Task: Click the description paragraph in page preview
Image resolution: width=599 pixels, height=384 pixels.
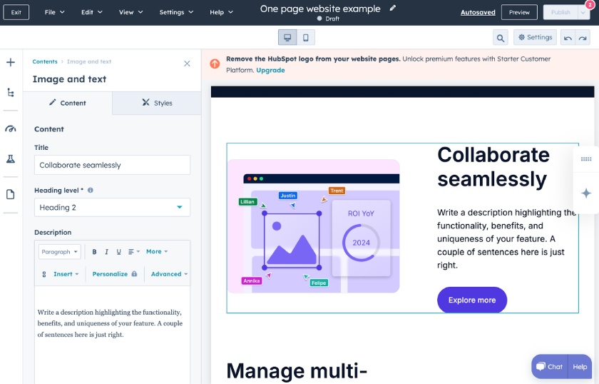Action: click(506, 239)
